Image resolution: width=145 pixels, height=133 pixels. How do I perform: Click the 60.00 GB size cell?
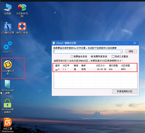click(102, 69)
